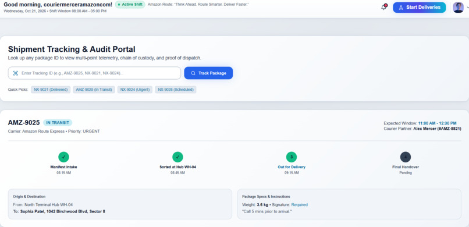Click the Amazon Route slogan text
The height and width of the screenshot is (227, 469).
198,5
